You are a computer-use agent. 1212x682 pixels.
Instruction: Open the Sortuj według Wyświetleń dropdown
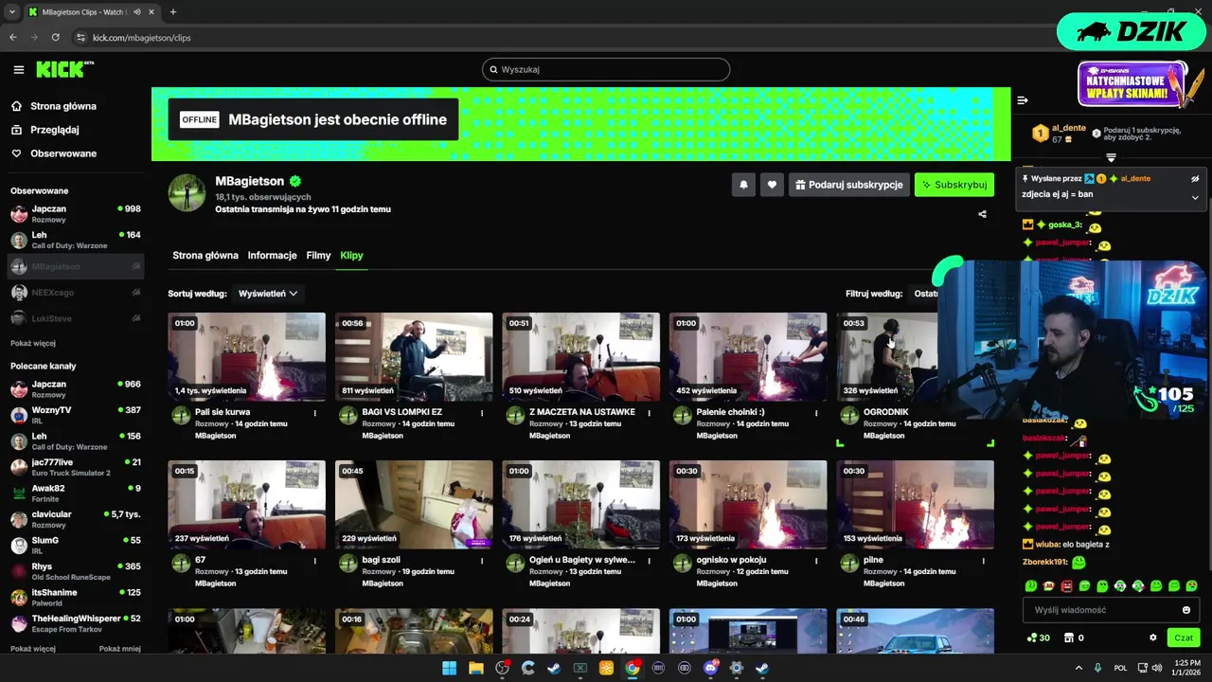click(x=268, y=294)
